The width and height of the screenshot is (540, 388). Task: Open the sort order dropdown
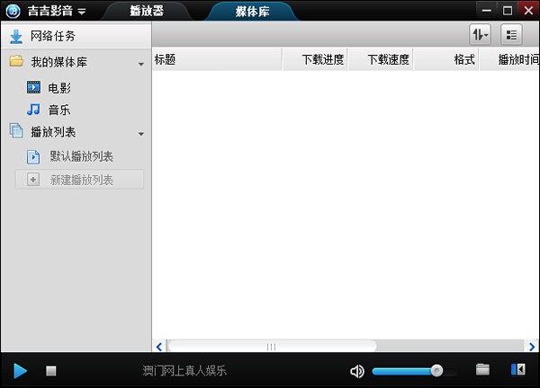480,35
